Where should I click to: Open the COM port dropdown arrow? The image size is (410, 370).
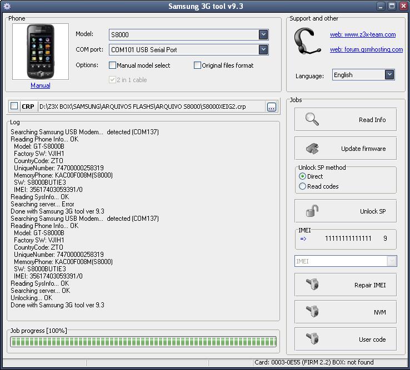click(263, 49)
